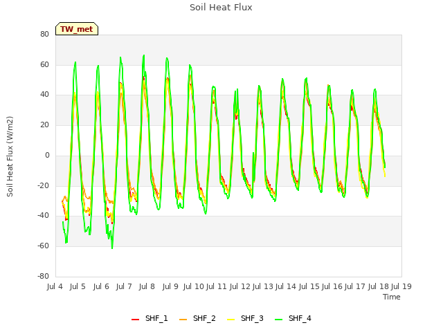The height and width of the screenshot is (332, 443).
Task: Click the 20 y-axis value
Action: coord(44,124)
